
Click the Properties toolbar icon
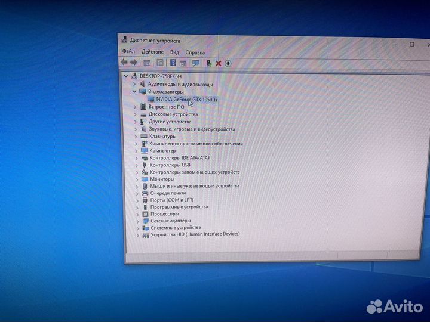pyautogui.click(x=159, y=63)
